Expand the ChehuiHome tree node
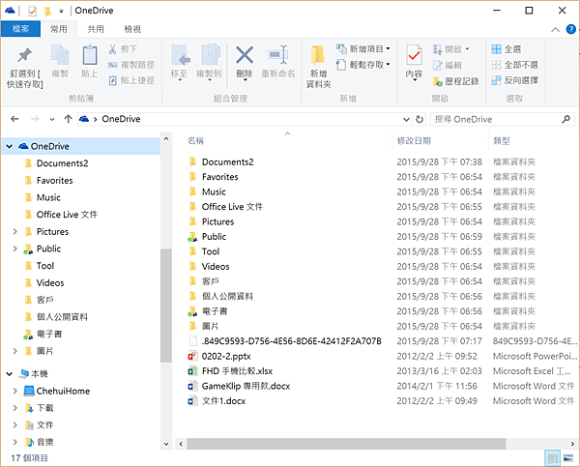 point(15,391)
